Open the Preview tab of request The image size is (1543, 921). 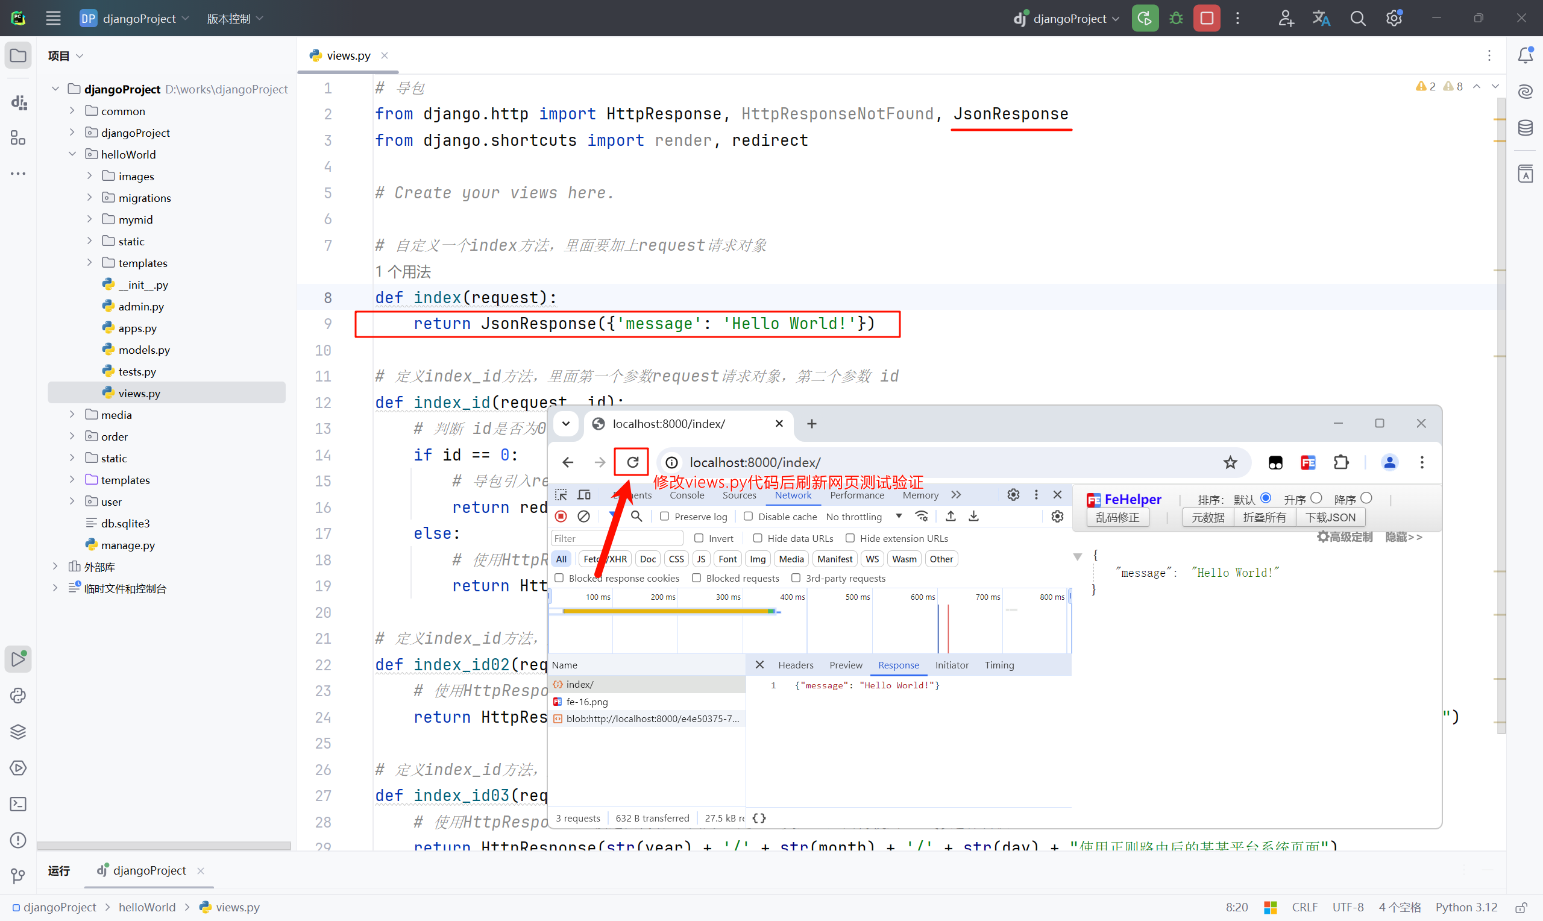[845, 665]
